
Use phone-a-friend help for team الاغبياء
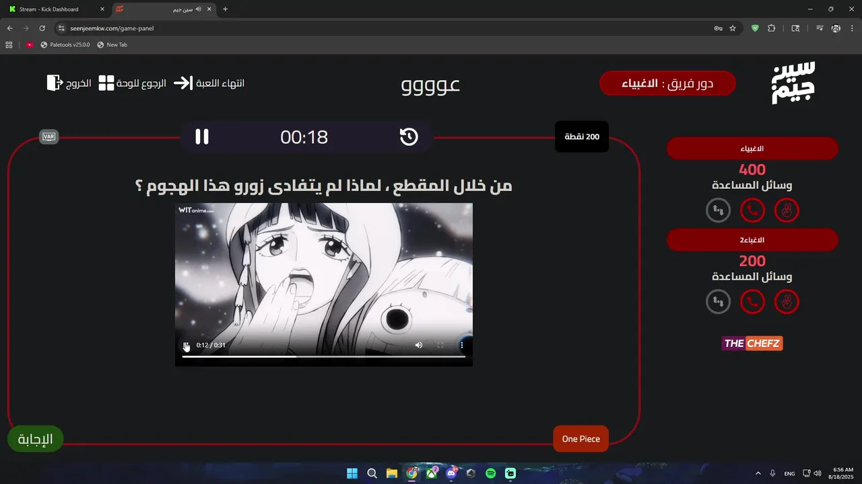pos(752,211)
